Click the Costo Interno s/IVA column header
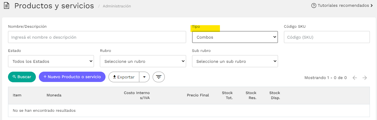The width and height of the screenshot is (377, 120). pos(137,95)
